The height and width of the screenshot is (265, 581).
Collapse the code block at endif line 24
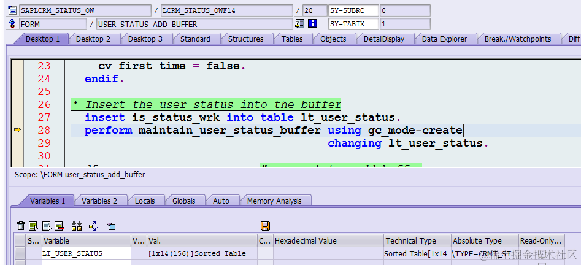pos(66,79)
